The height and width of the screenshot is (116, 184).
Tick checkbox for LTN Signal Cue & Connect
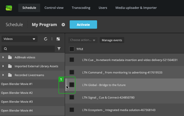[x=72, y=97]
